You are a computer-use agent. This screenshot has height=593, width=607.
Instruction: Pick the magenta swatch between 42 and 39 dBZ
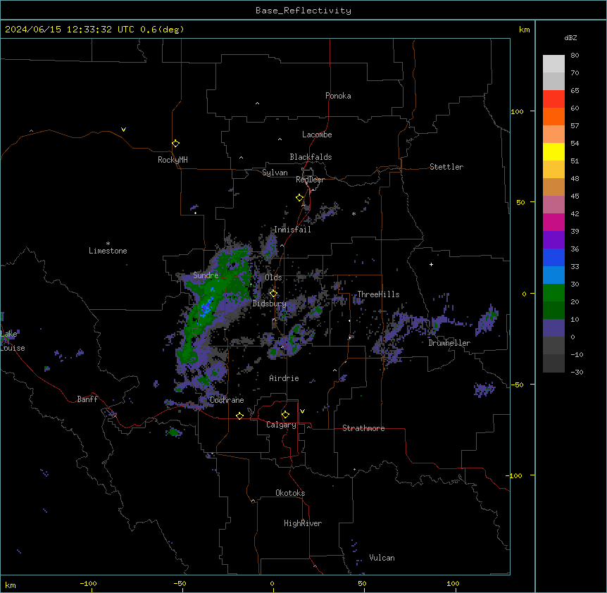tap(553, 222)
